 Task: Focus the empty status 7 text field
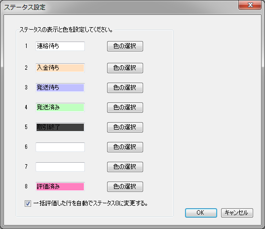(x=60, y=167)
